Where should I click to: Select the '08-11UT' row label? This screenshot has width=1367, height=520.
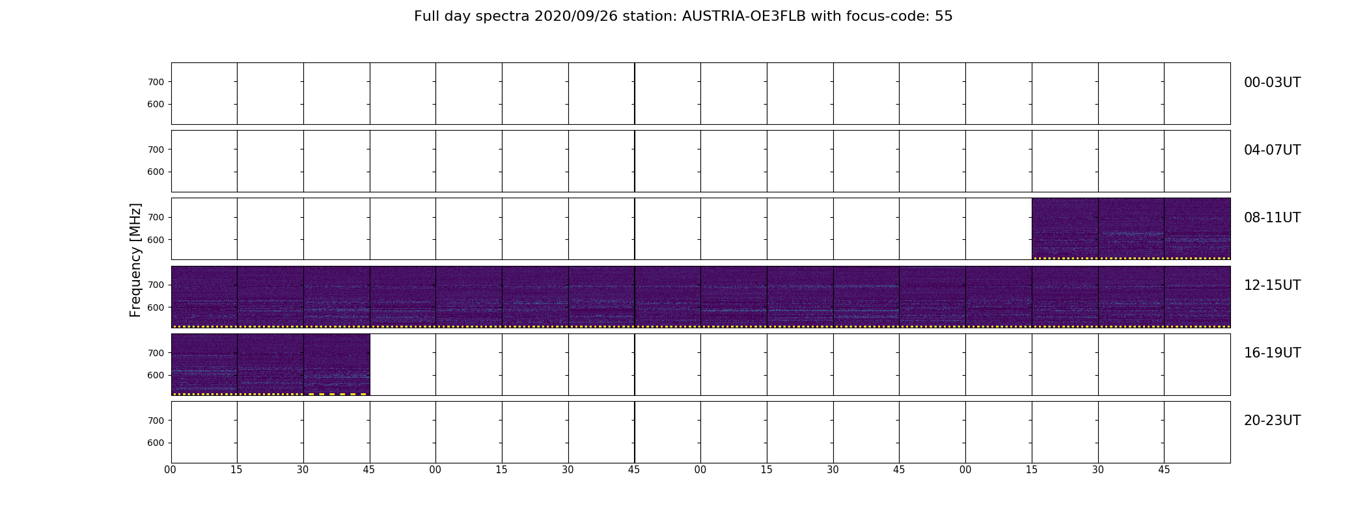click(1272, 218)
